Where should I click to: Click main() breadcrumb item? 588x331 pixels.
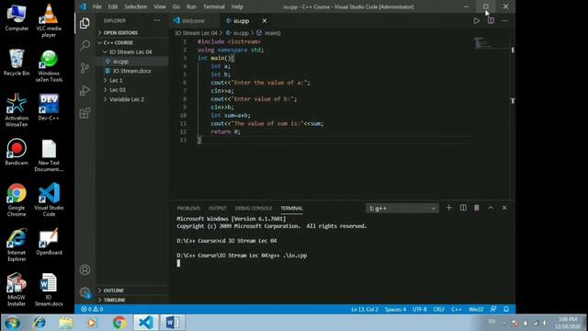(x=269, y=33)
